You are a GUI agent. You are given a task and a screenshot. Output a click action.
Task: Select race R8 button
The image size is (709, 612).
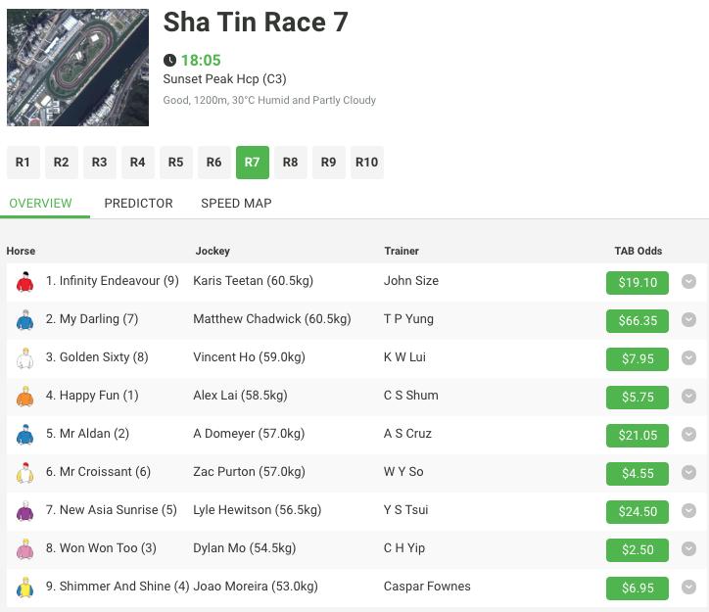coord(290,163)
